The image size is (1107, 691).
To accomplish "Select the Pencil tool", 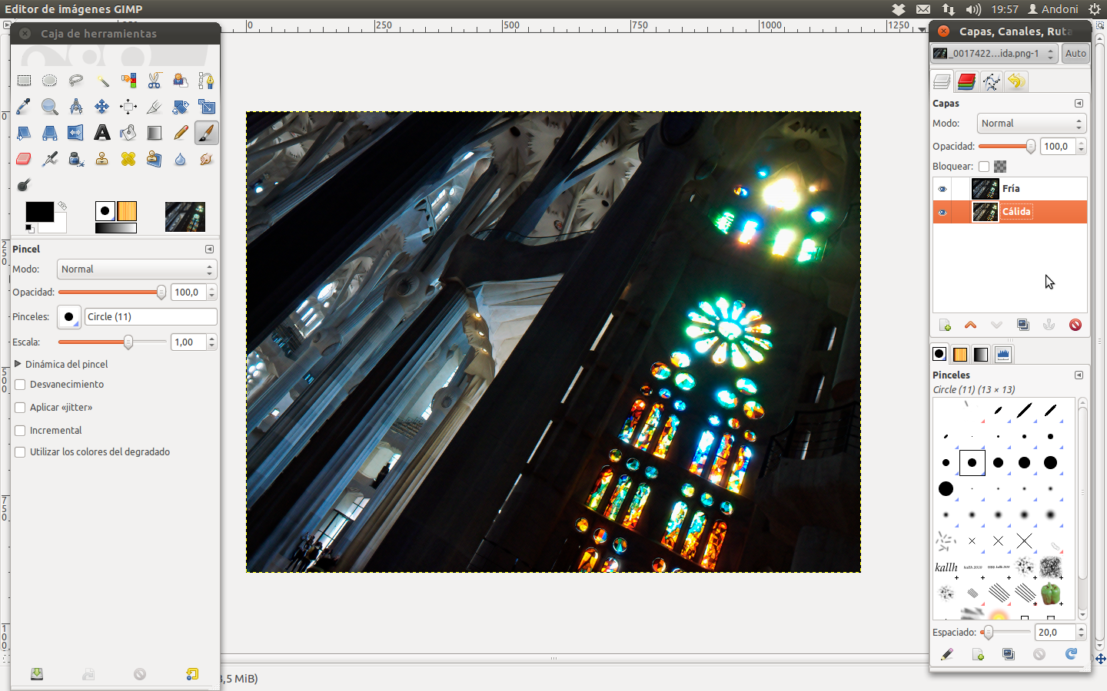I will click(x=181, y=133).
